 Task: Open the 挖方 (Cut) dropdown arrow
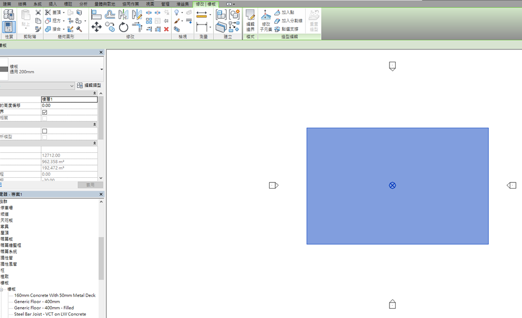(x=64, y=20)
